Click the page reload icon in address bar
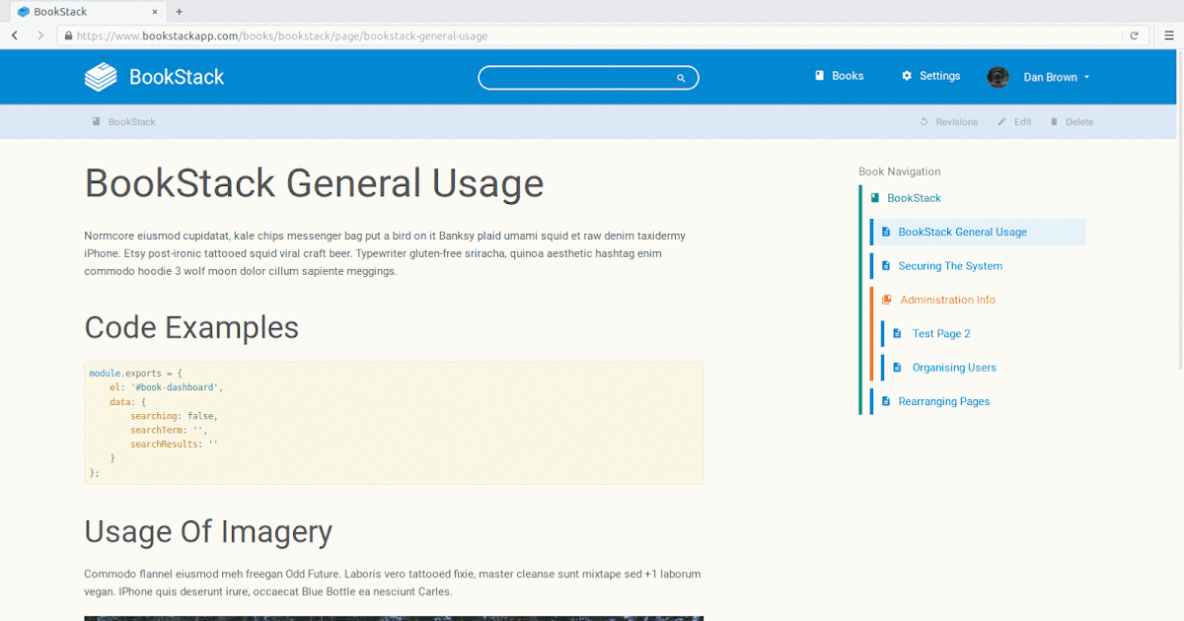 point(1134,34)
